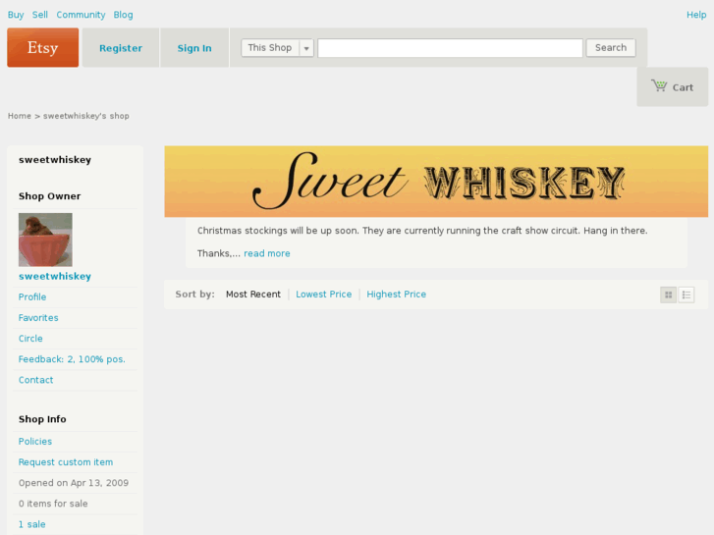Open sweetwhiskey owner name link

(x=55, y=277)
